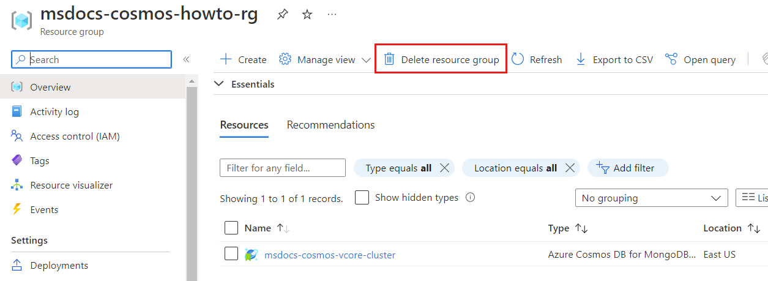
Task: Open the msdocs-cosmos-vcore-cluster resource link
Action: 330,255
